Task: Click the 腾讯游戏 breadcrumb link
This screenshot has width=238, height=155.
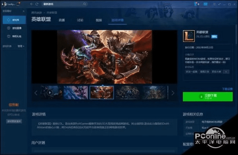Action: (37, 13)
